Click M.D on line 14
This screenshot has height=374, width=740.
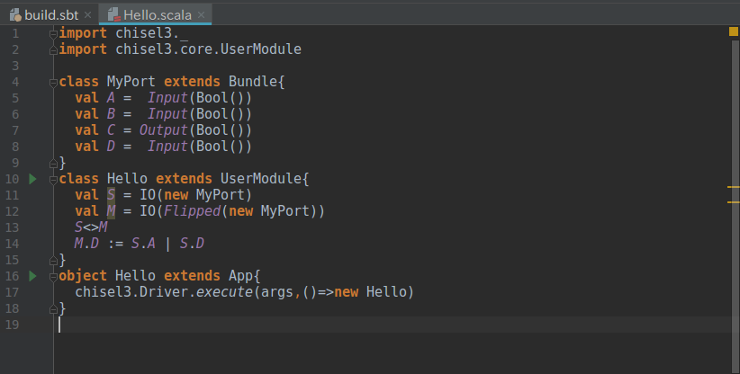click(86, 244)
